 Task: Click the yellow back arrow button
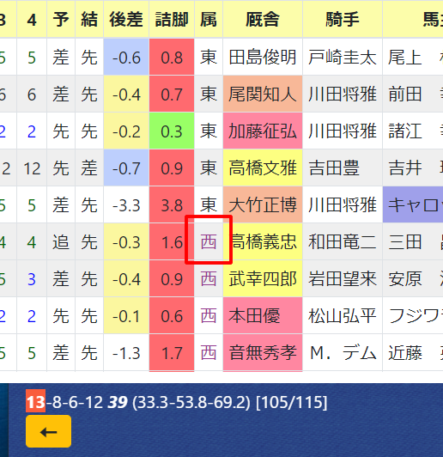point(48,431)
